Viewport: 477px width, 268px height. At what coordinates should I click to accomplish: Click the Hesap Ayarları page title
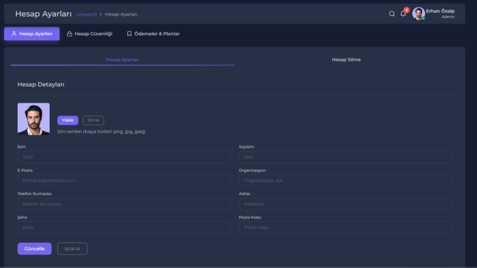coord(43,14)
